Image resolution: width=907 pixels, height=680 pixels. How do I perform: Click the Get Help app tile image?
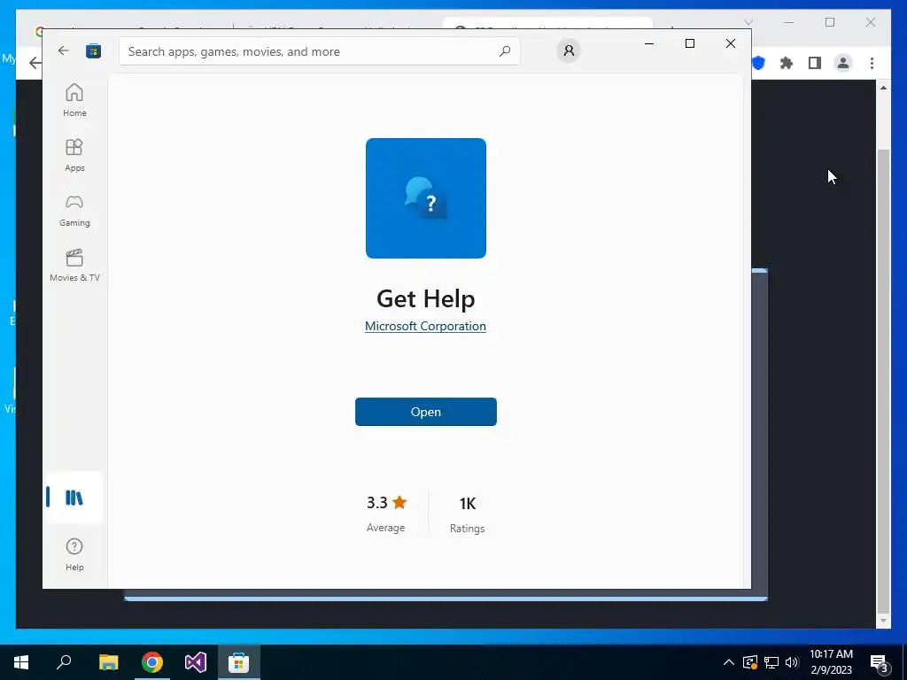click(426, 198)
